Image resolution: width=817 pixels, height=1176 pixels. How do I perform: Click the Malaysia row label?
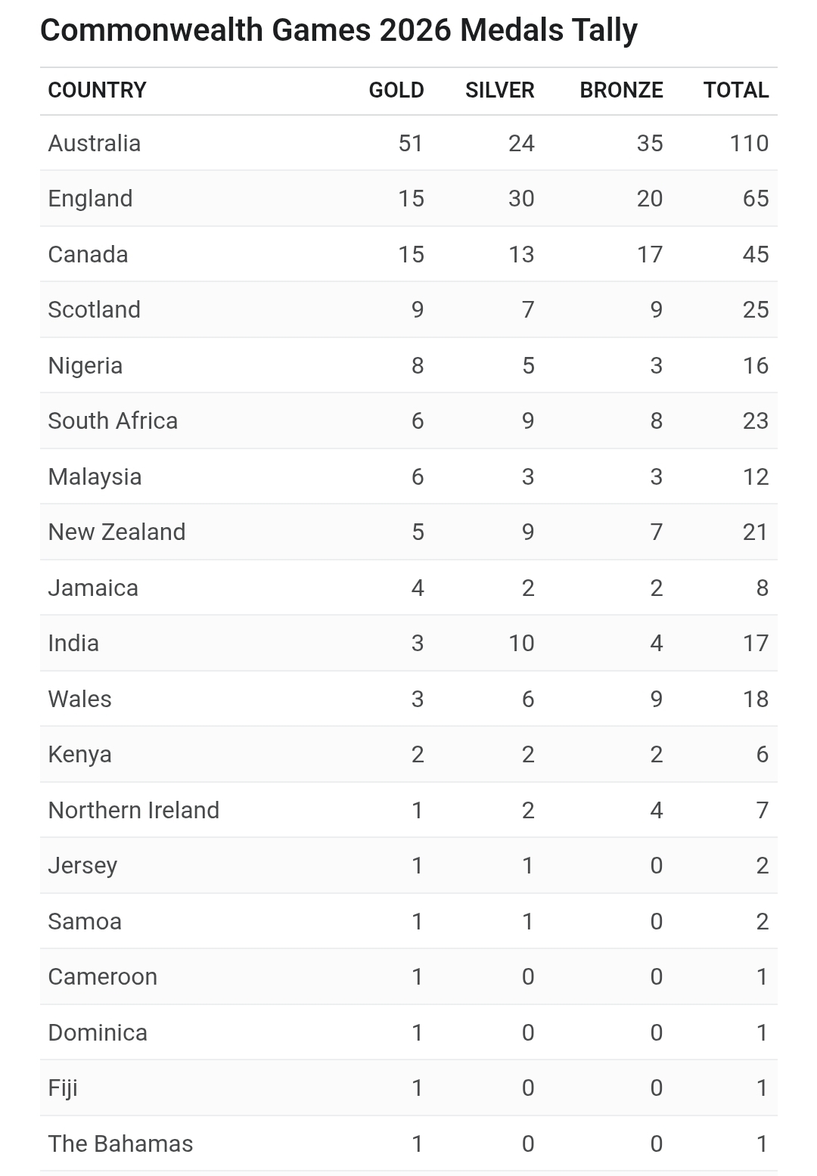[95, 476]
